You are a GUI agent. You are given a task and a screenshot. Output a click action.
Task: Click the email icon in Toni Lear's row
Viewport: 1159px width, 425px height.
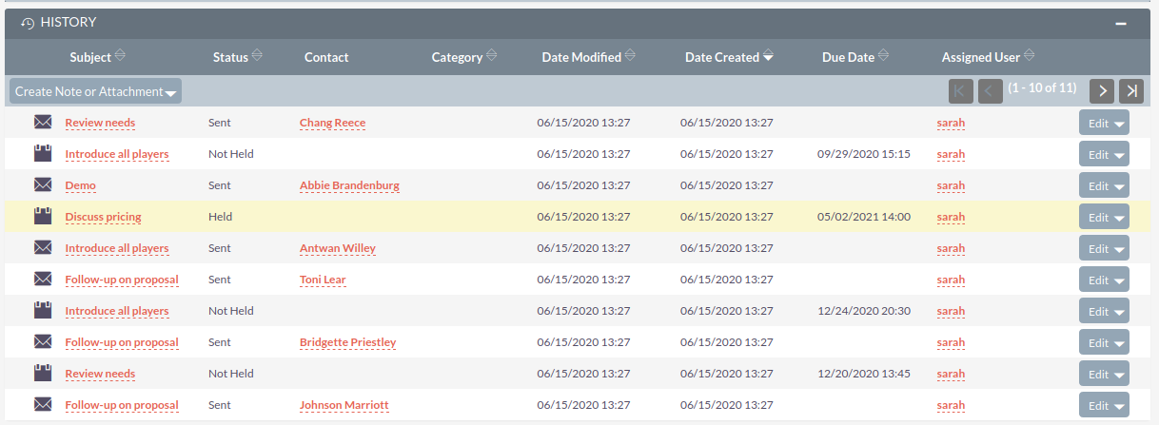pyautogui.click(x=43, y=279)
